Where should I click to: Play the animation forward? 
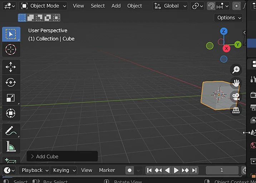[176, 170]
